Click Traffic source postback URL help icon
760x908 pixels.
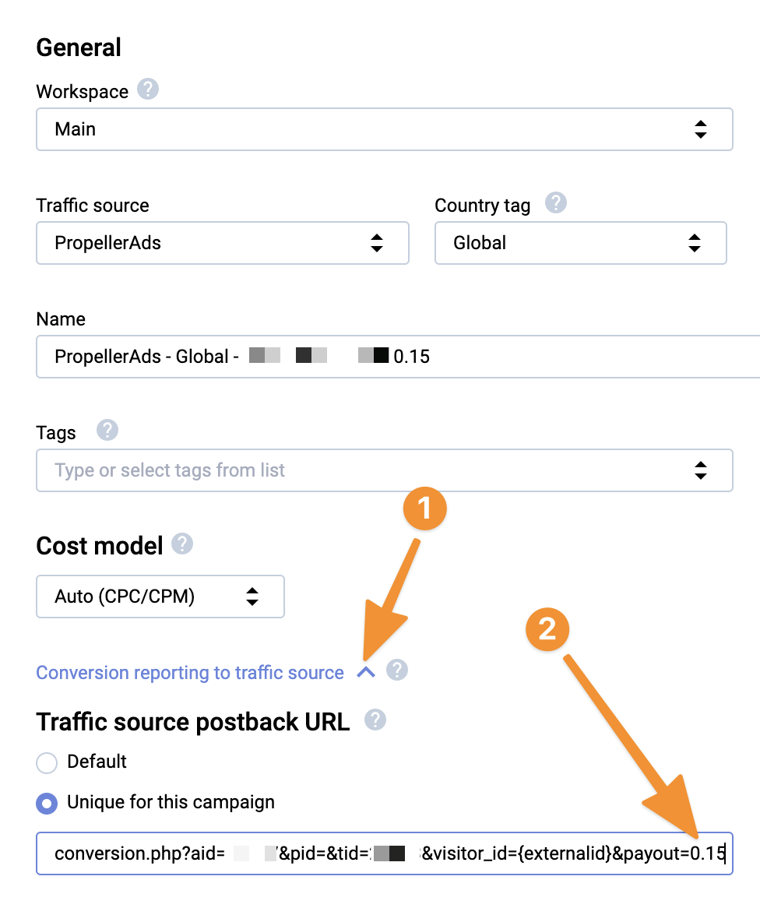click(x=375, y=720)
